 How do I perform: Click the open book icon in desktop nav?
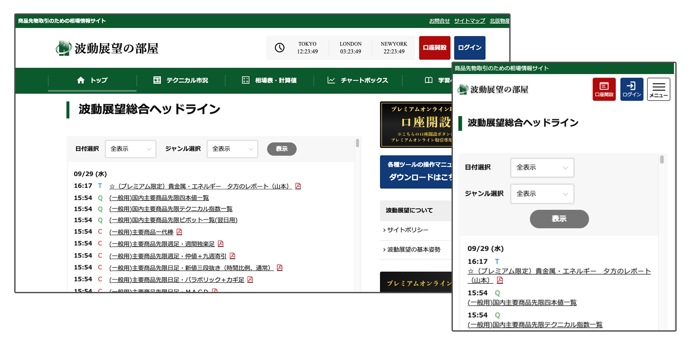click(429, 80)
